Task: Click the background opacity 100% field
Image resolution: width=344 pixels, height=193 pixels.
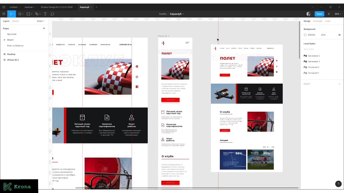Action: point(323,35)
